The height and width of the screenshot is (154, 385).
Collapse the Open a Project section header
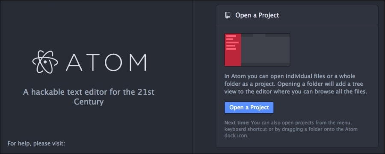pyautogui.click(x=297, y=15)
